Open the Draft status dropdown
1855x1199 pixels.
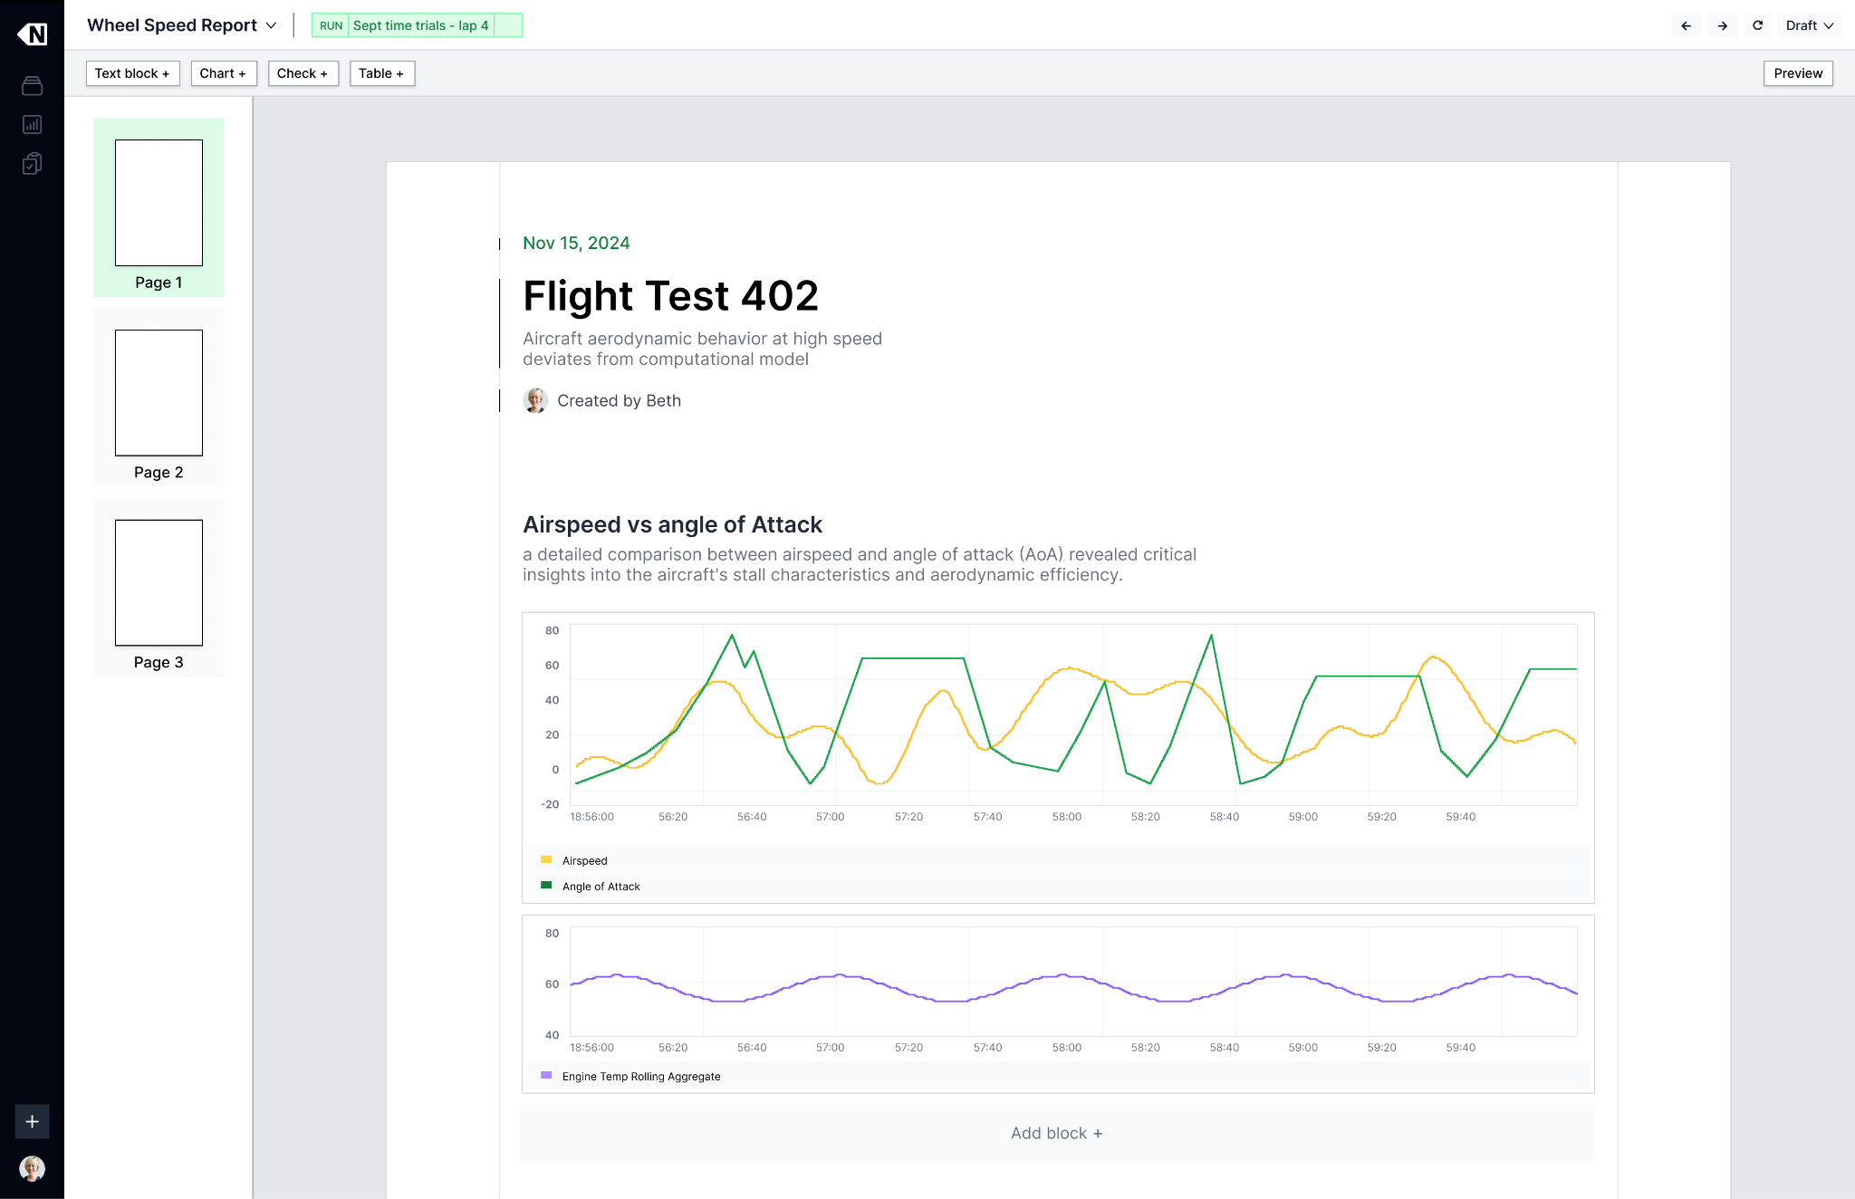1809,25
